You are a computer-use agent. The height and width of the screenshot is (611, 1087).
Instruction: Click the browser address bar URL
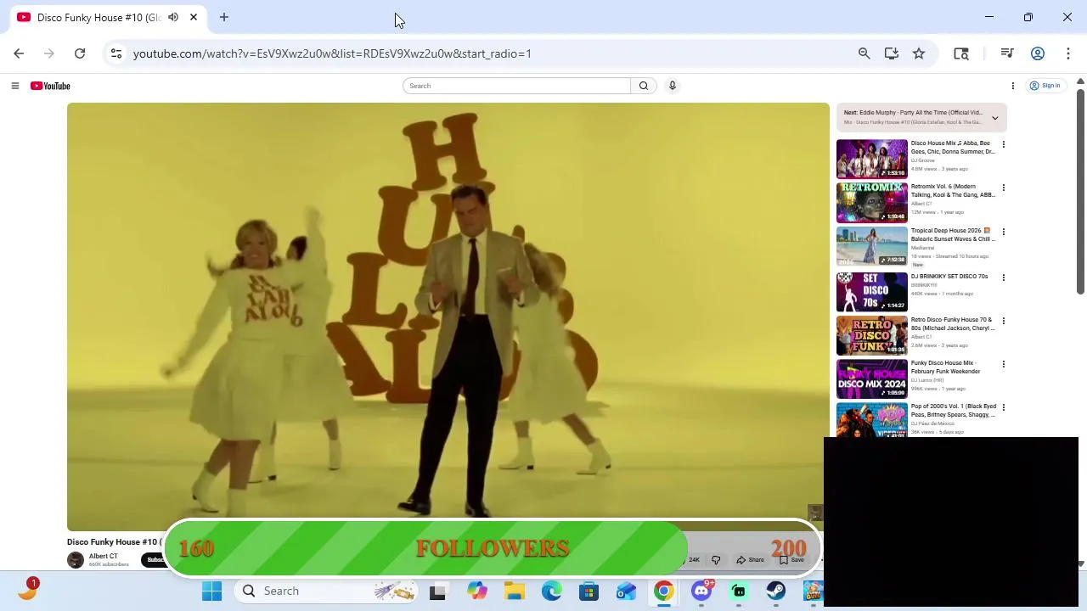(332, 53)
